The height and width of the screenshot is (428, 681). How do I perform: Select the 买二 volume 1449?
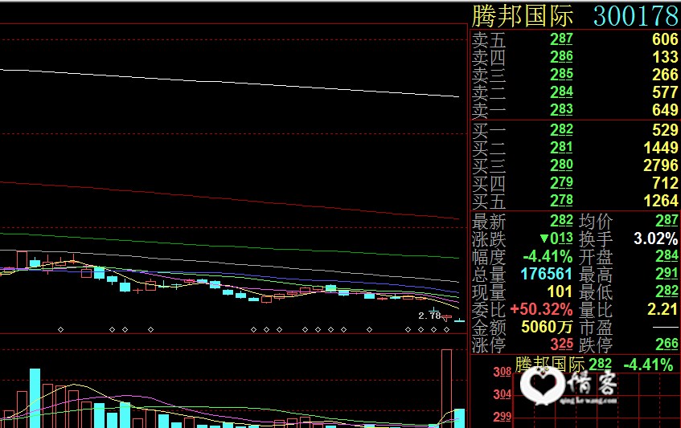point(661,148)
